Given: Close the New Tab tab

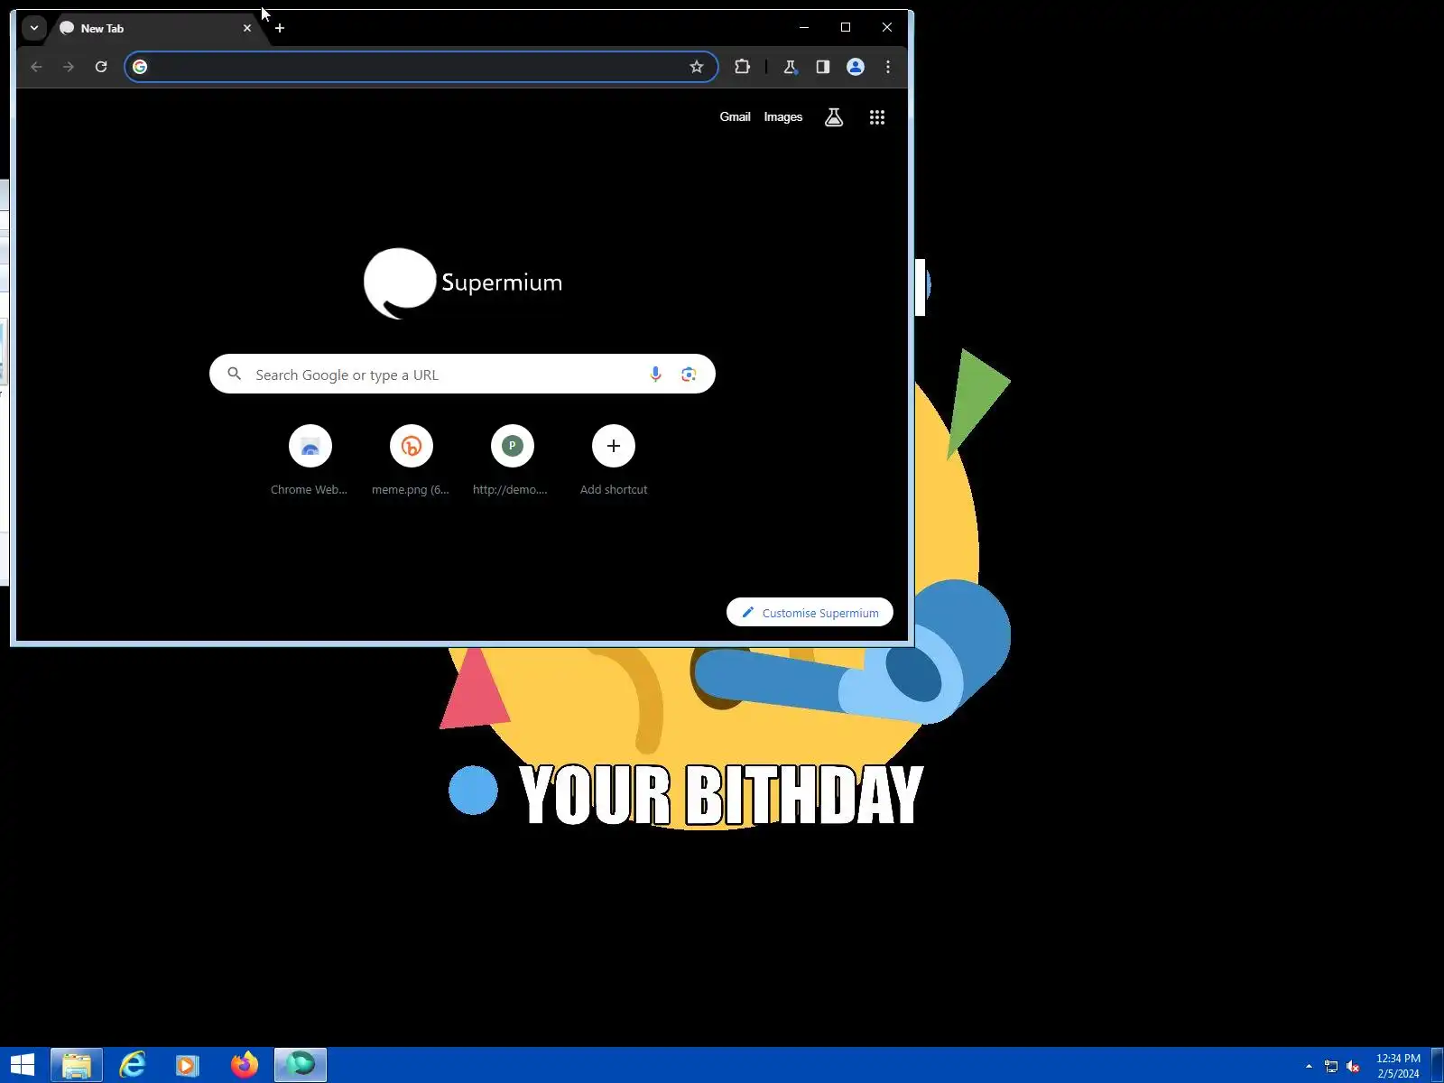Looking at the screenshot, I should [247, 28].
